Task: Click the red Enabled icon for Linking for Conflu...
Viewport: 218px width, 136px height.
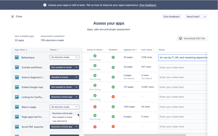Action: [x=113, y=97]
